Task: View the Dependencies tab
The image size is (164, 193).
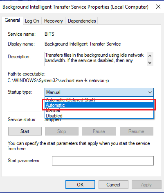Action: click(82, 21)
